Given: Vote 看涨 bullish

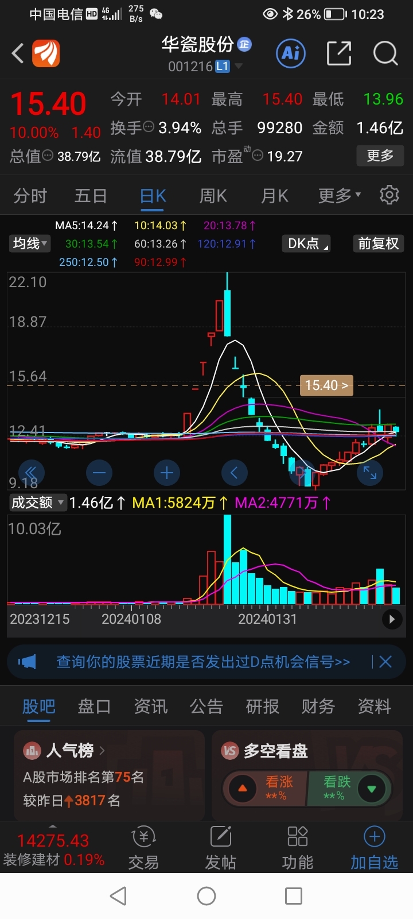Looking at the screenshot, I should click(x=266, y=788).
